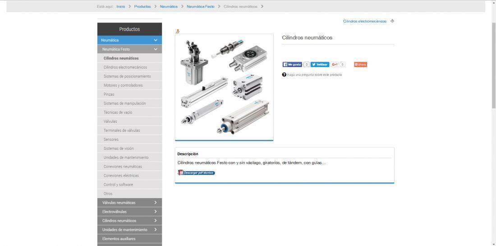Expand the Cilindros neumáticos section chevron at bottom
This screenshot has width=496, height=246.
pos(155,220)
